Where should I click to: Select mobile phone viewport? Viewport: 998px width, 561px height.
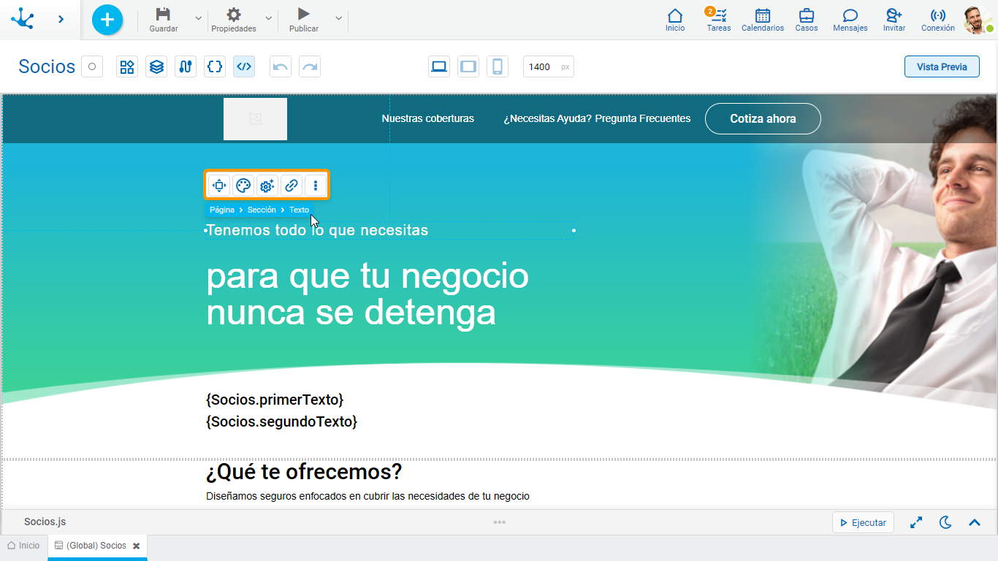point(498,66)
